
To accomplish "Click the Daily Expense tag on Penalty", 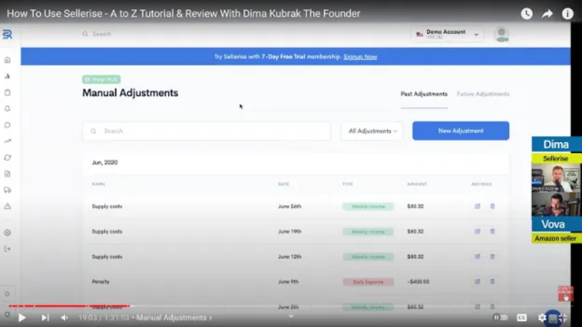I will click(368, 281).
